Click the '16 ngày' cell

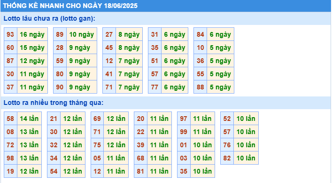(x=32, y=34)
